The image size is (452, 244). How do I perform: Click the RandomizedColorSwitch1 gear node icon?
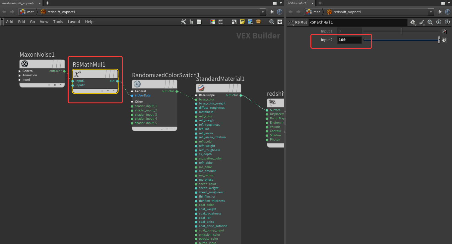pyautogui.click(x=137, y=84)
